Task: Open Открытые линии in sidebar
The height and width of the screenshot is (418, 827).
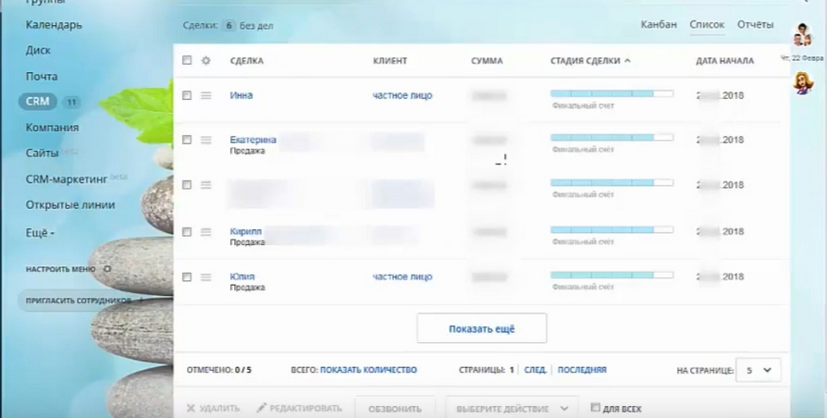Action: pos(70,205)
